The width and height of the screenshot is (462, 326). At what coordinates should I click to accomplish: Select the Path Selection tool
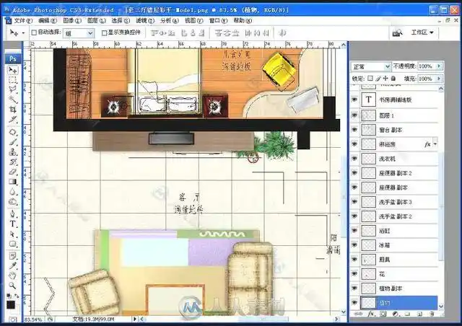(x=12, y=234)
